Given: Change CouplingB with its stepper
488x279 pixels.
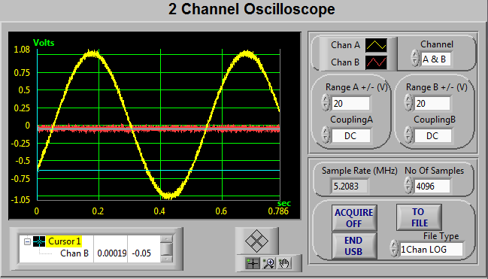Looking at the screenshot, I should pos(408,135).
